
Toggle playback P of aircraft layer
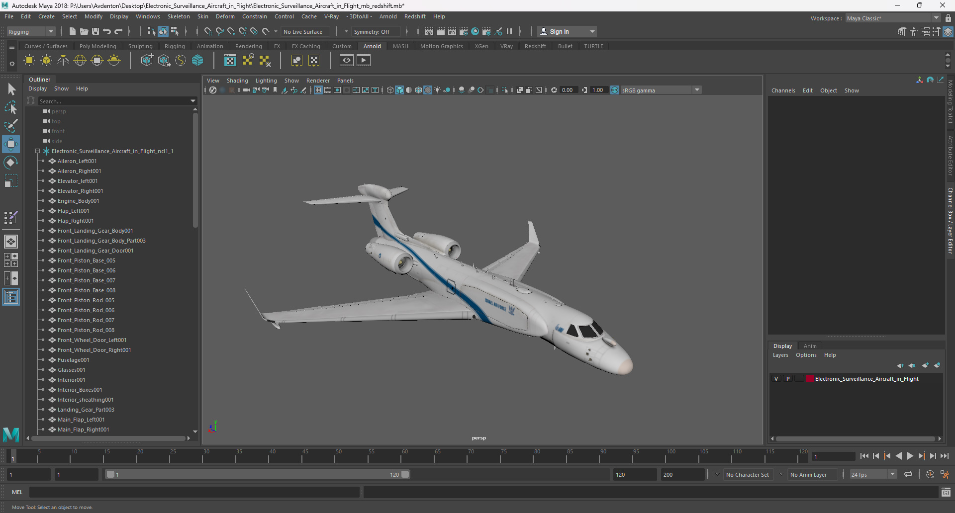click(788, 379)
